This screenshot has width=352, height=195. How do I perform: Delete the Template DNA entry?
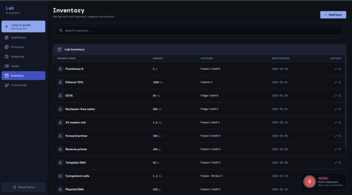[x=339, y=163]
